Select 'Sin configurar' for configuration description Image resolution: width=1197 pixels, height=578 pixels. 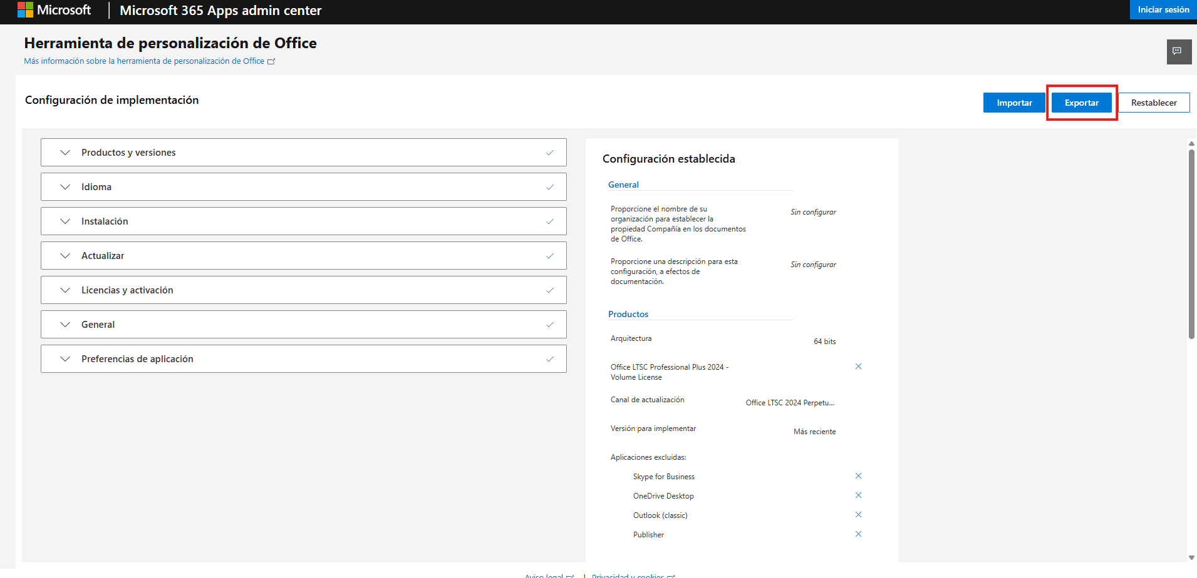coord(813,265)
